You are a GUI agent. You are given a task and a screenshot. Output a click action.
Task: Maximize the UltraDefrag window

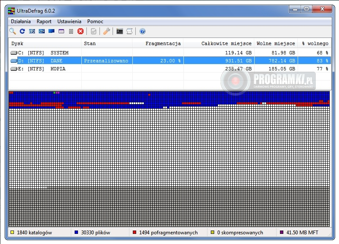[307, 9]
